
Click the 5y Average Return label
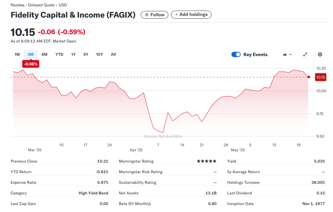(x=243, y=172)
